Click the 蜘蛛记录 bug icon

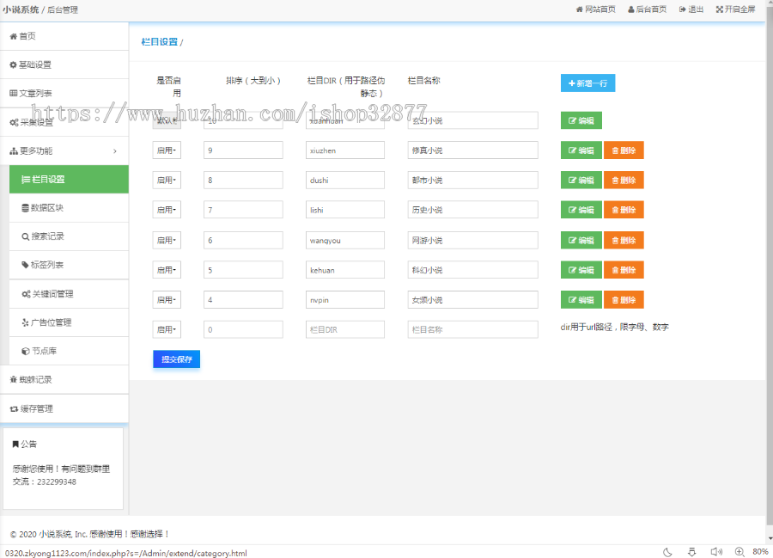pos(13,379)
